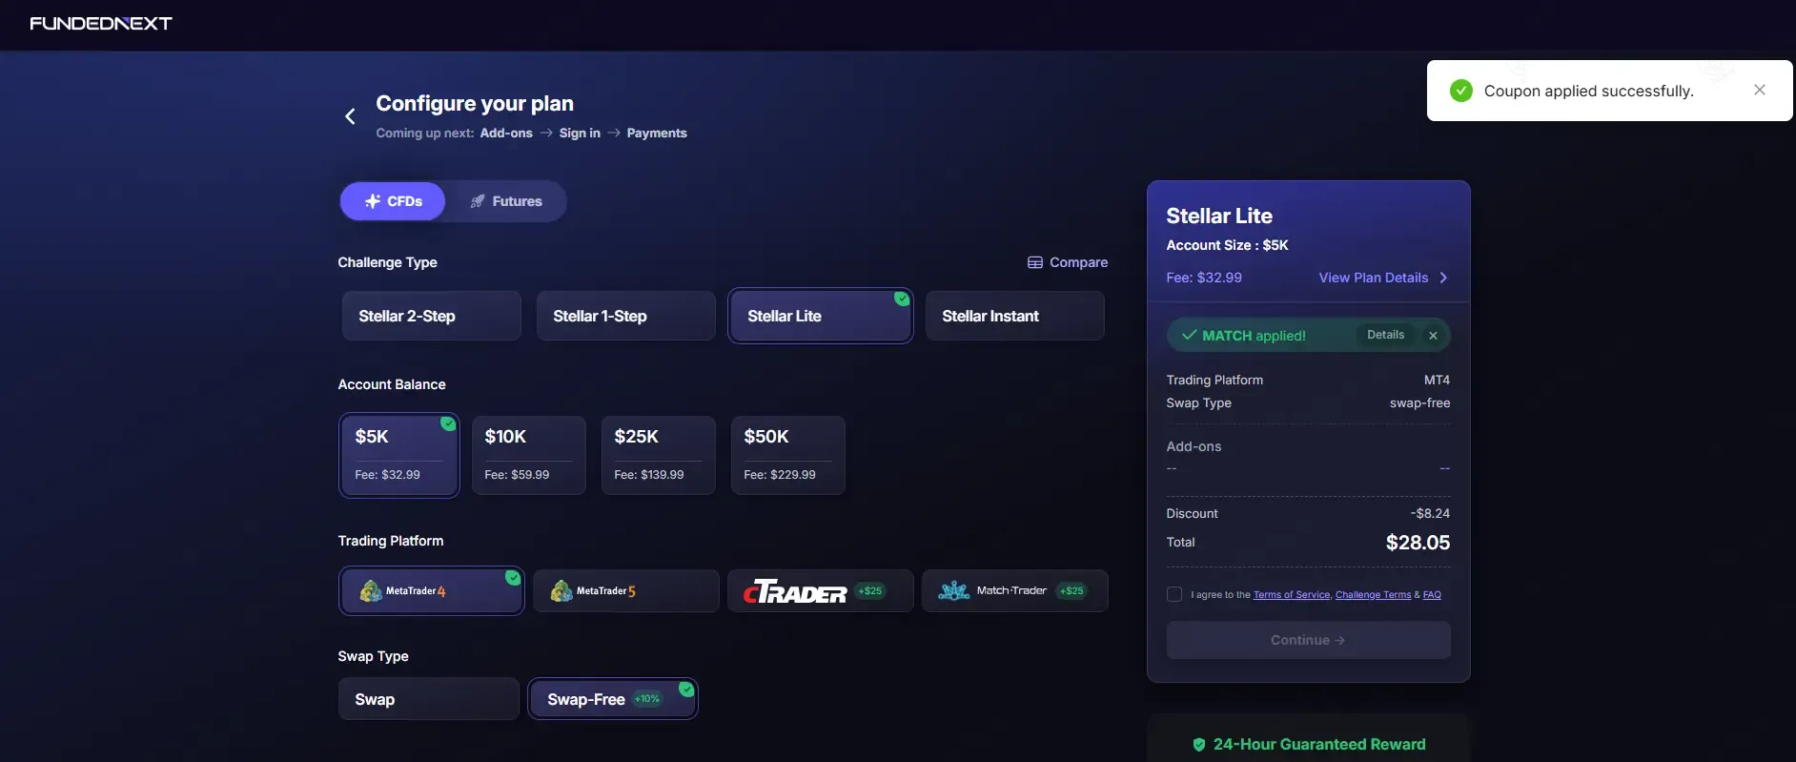Click the 'Sign in' step text
This screenshot has width=1796, height=762.
[580, 133]
